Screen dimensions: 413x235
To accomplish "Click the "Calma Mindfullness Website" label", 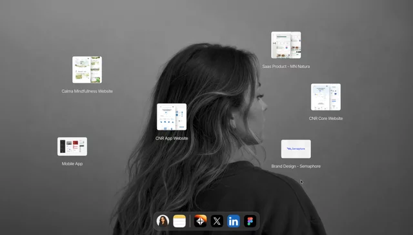I will (87, 91).
